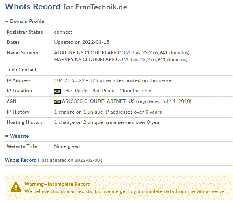The image size is (233, 202).
Task: View AS13335 CLOUDFLARENET ASN details
Action: pos(98,101)
